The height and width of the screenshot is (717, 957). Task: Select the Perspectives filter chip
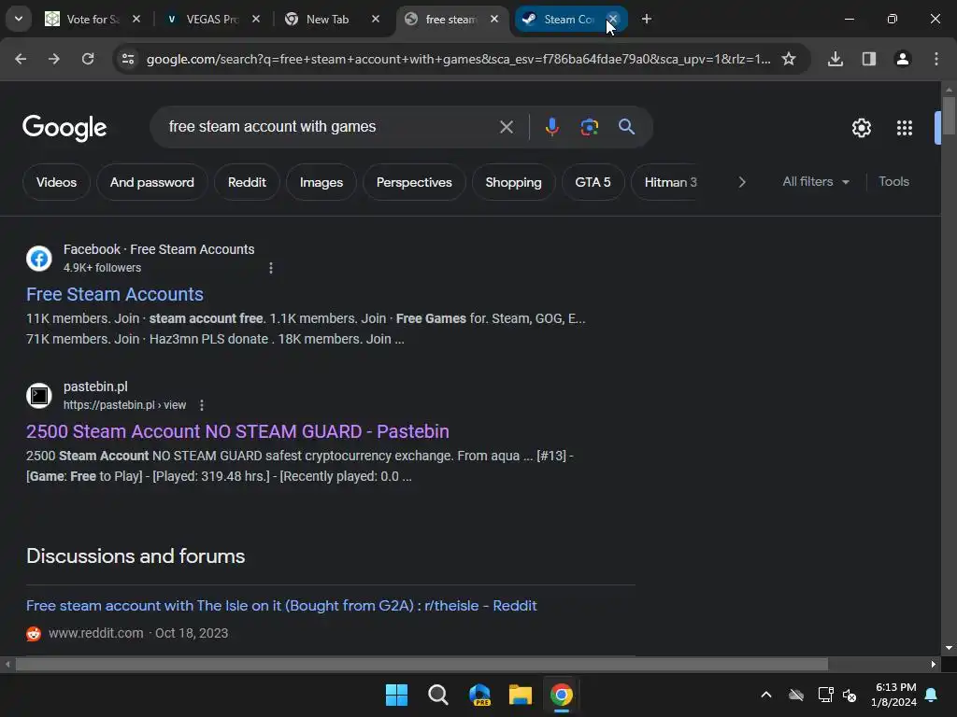point(414,182)
